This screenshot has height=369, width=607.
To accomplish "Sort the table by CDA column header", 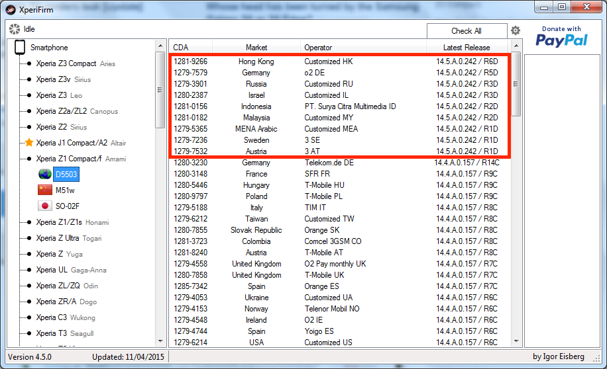I will click(191, 48).
